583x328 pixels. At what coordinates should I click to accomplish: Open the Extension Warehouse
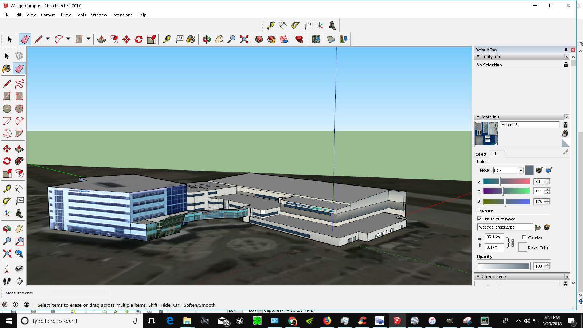click(x=300, y=40)
